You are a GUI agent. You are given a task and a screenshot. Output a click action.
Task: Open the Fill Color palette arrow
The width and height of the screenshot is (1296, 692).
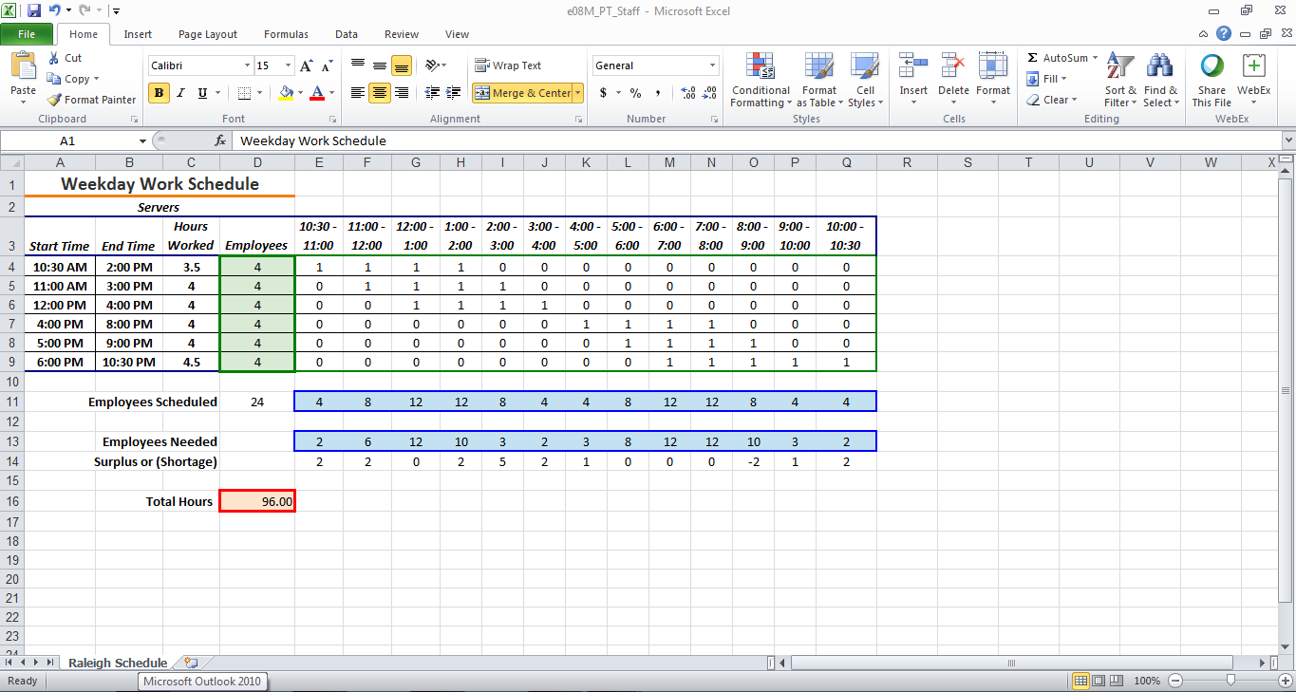coord(300,93)
